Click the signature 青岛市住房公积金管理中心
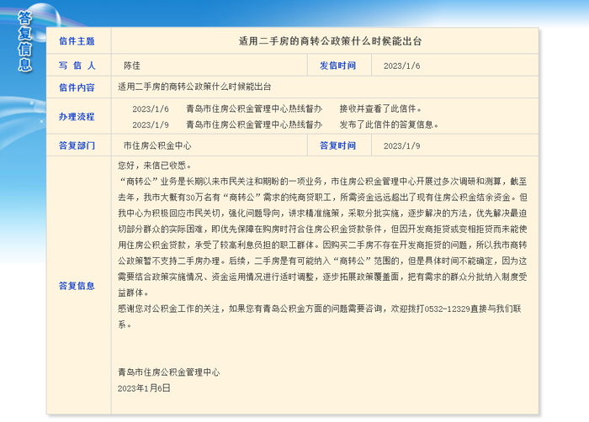Screen dimensions: 589x422 coord(168,372)
